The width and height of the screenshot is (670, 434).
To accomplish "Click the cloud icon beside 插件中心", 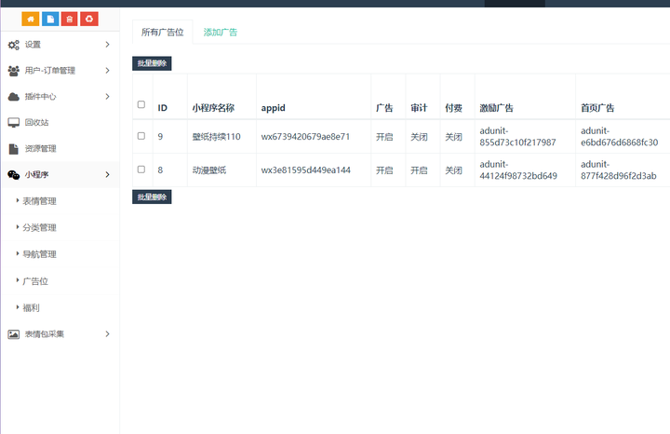I will click(x=14, y=97).
